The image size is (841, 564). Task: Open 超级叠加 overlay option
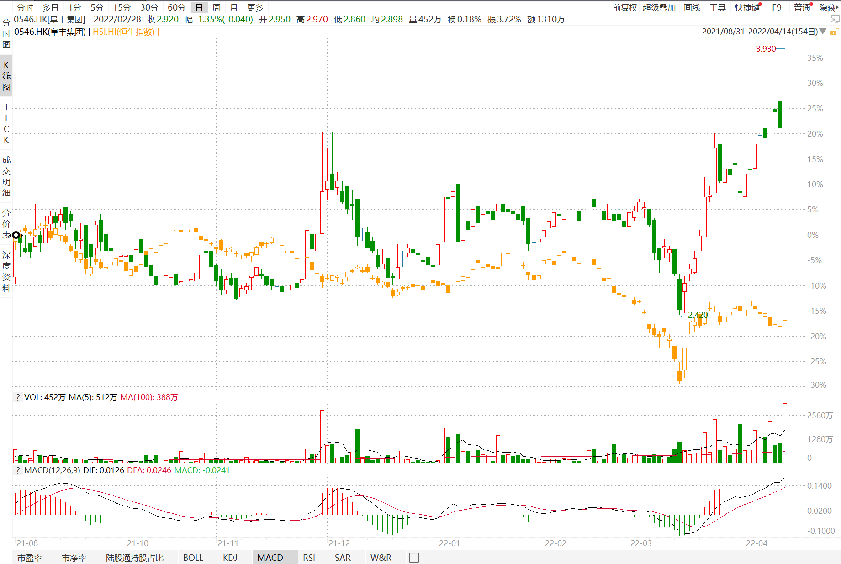[x=659, y=8]
